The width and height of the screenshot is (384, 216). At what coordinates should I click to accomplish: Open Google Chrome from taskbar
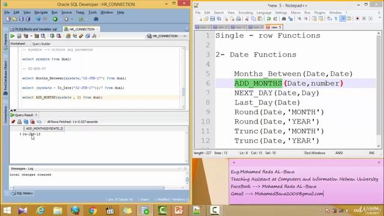(x=92, y=211)
